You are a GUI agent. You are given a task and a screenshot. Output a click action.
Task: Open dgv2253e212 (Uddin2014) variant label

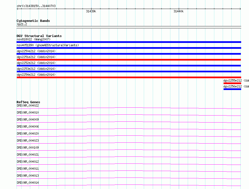[36, 69]
